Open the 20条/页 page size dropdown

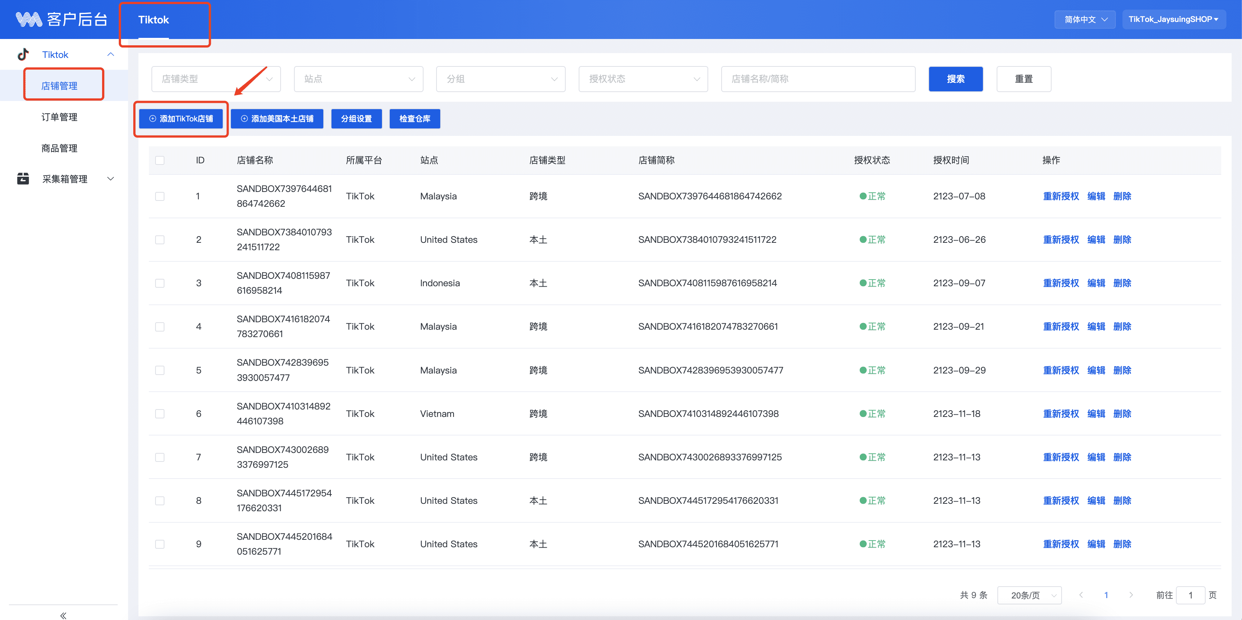pyautogui.click(x=1029, y=595)
